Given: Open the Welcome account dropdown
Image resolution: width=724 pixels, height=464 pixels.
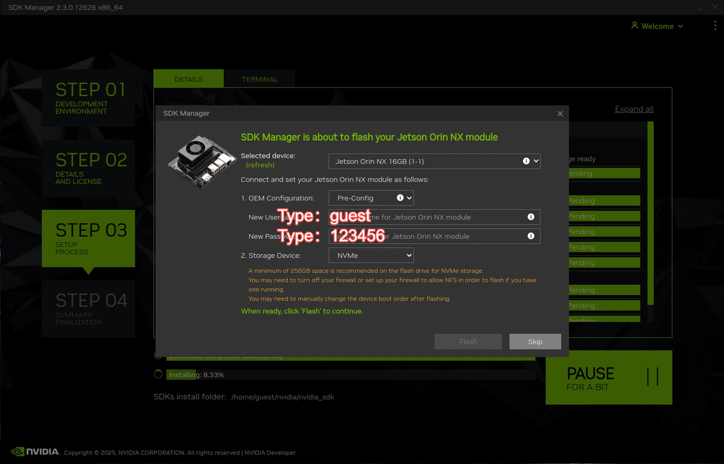Looking at the screenshot, I should (x=657, y=26).
